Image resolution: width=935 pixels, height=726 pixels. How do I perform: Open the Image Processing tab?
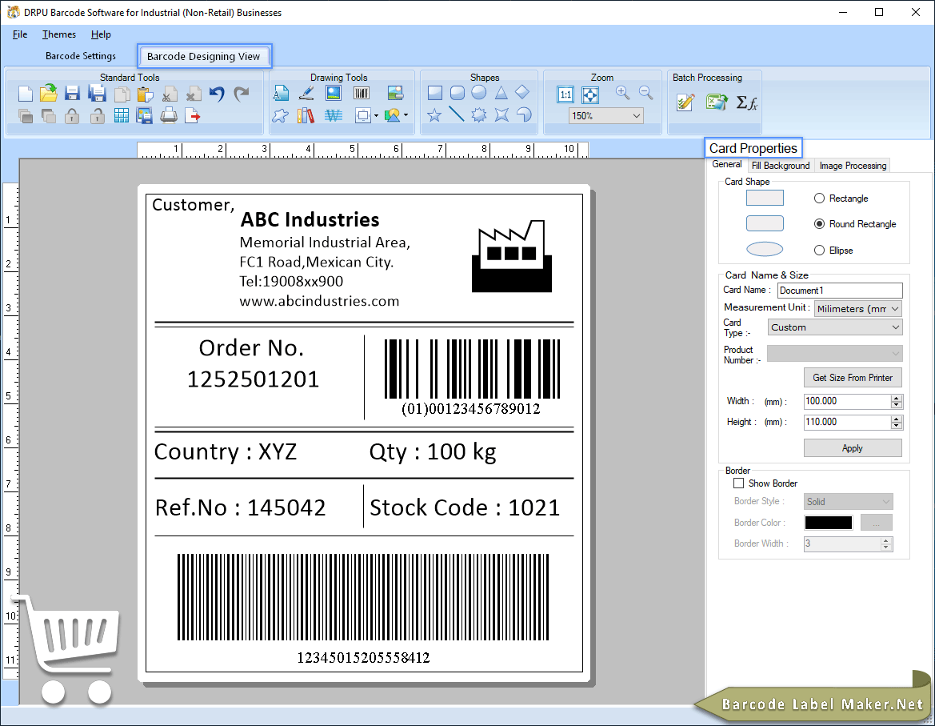coord(853,165)
